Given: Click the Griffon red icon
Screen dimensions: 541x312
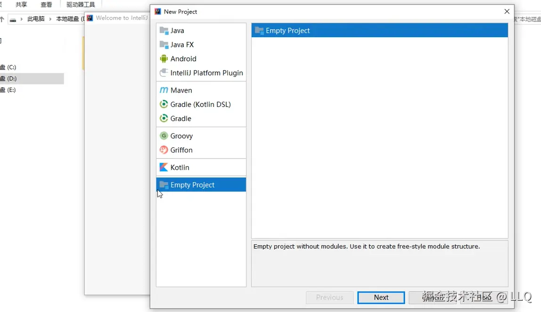Looking at the screenshot, I should [164, 150].
